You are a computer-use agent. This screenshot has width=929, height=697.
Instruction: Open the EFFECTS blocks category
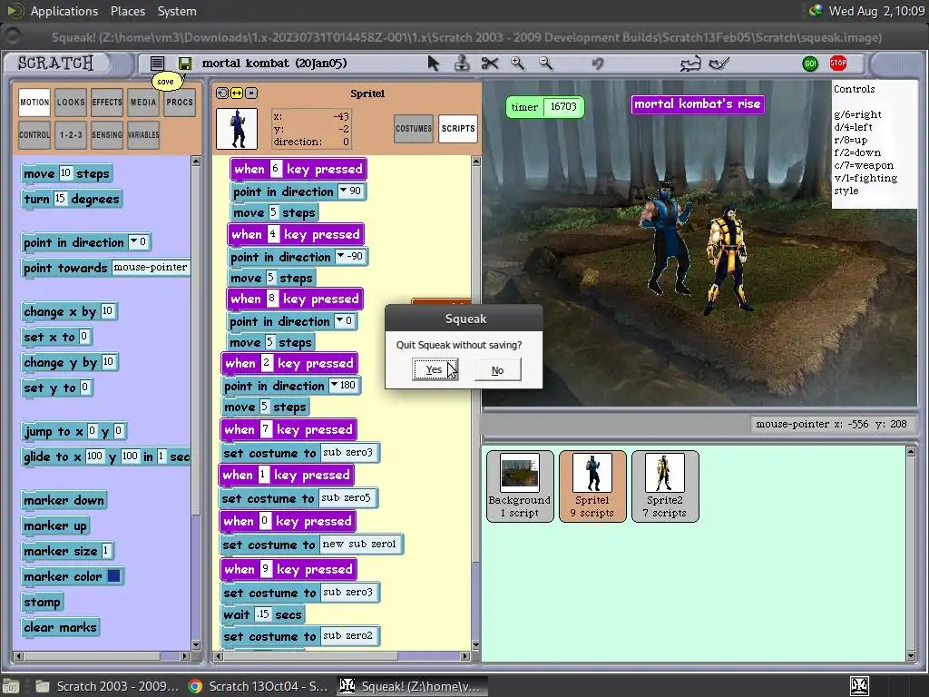point(107,102)
